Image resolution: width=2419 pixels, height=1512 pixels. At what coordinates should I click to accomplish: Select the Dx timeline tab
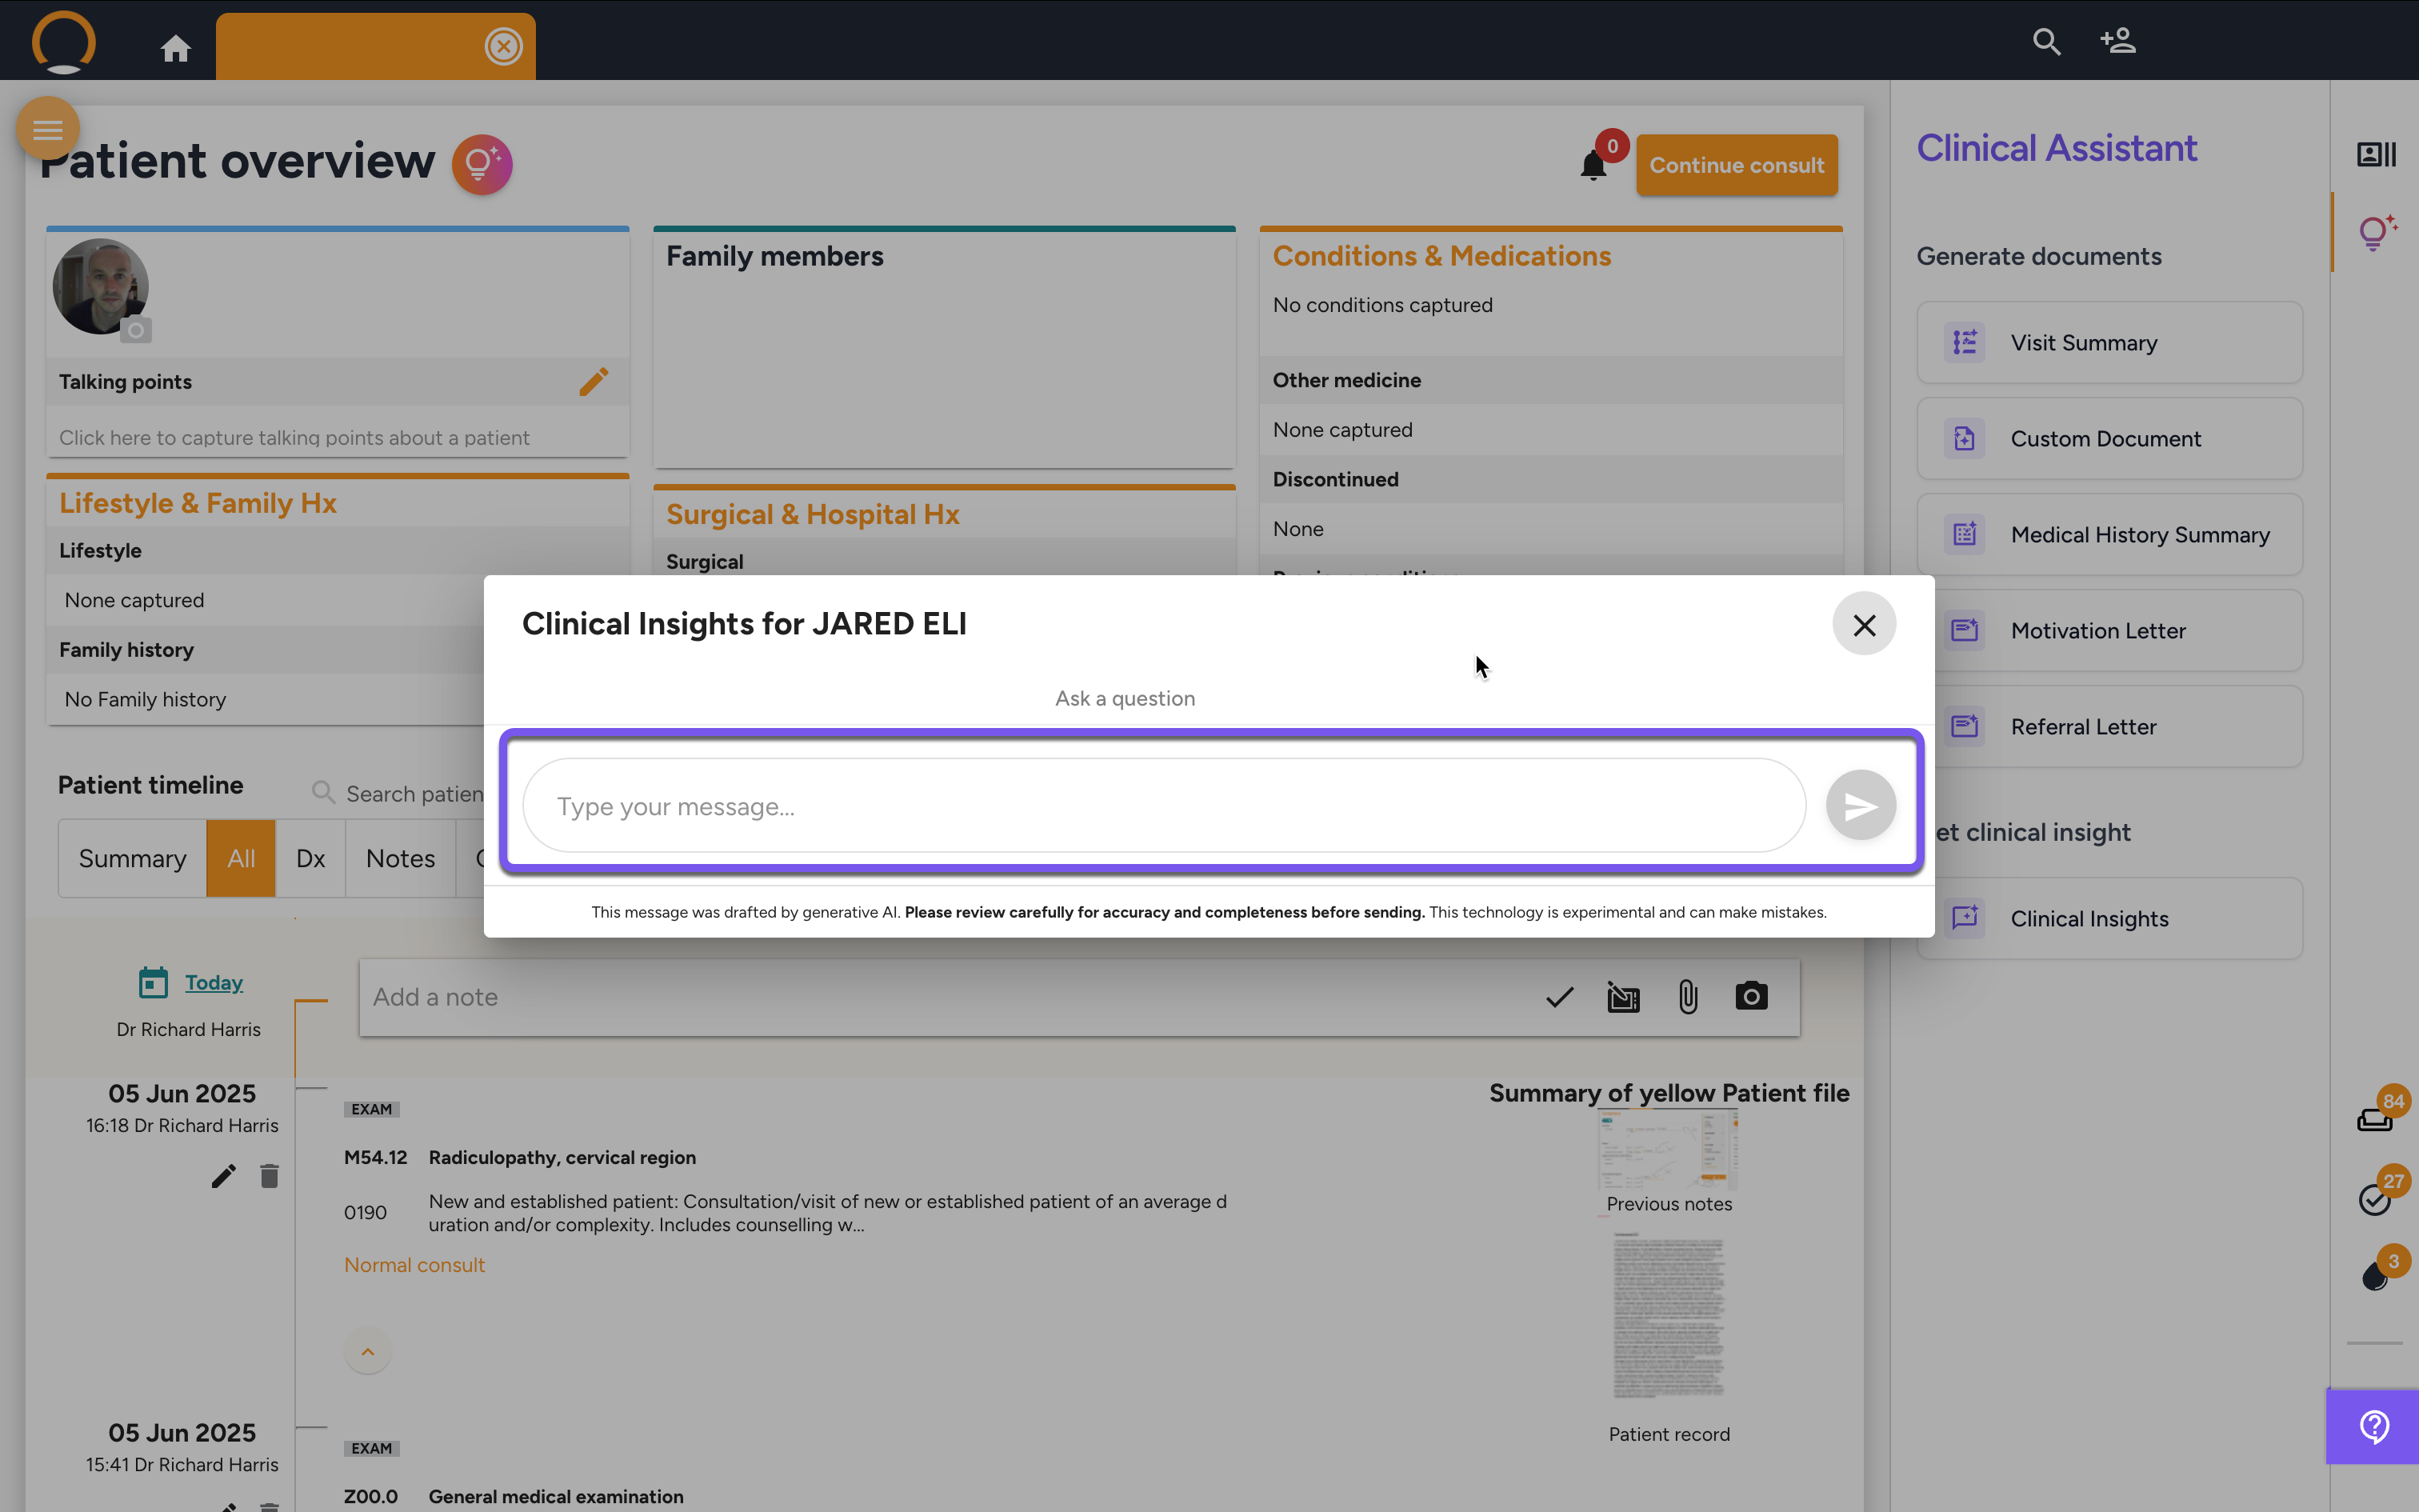point(310,859)
